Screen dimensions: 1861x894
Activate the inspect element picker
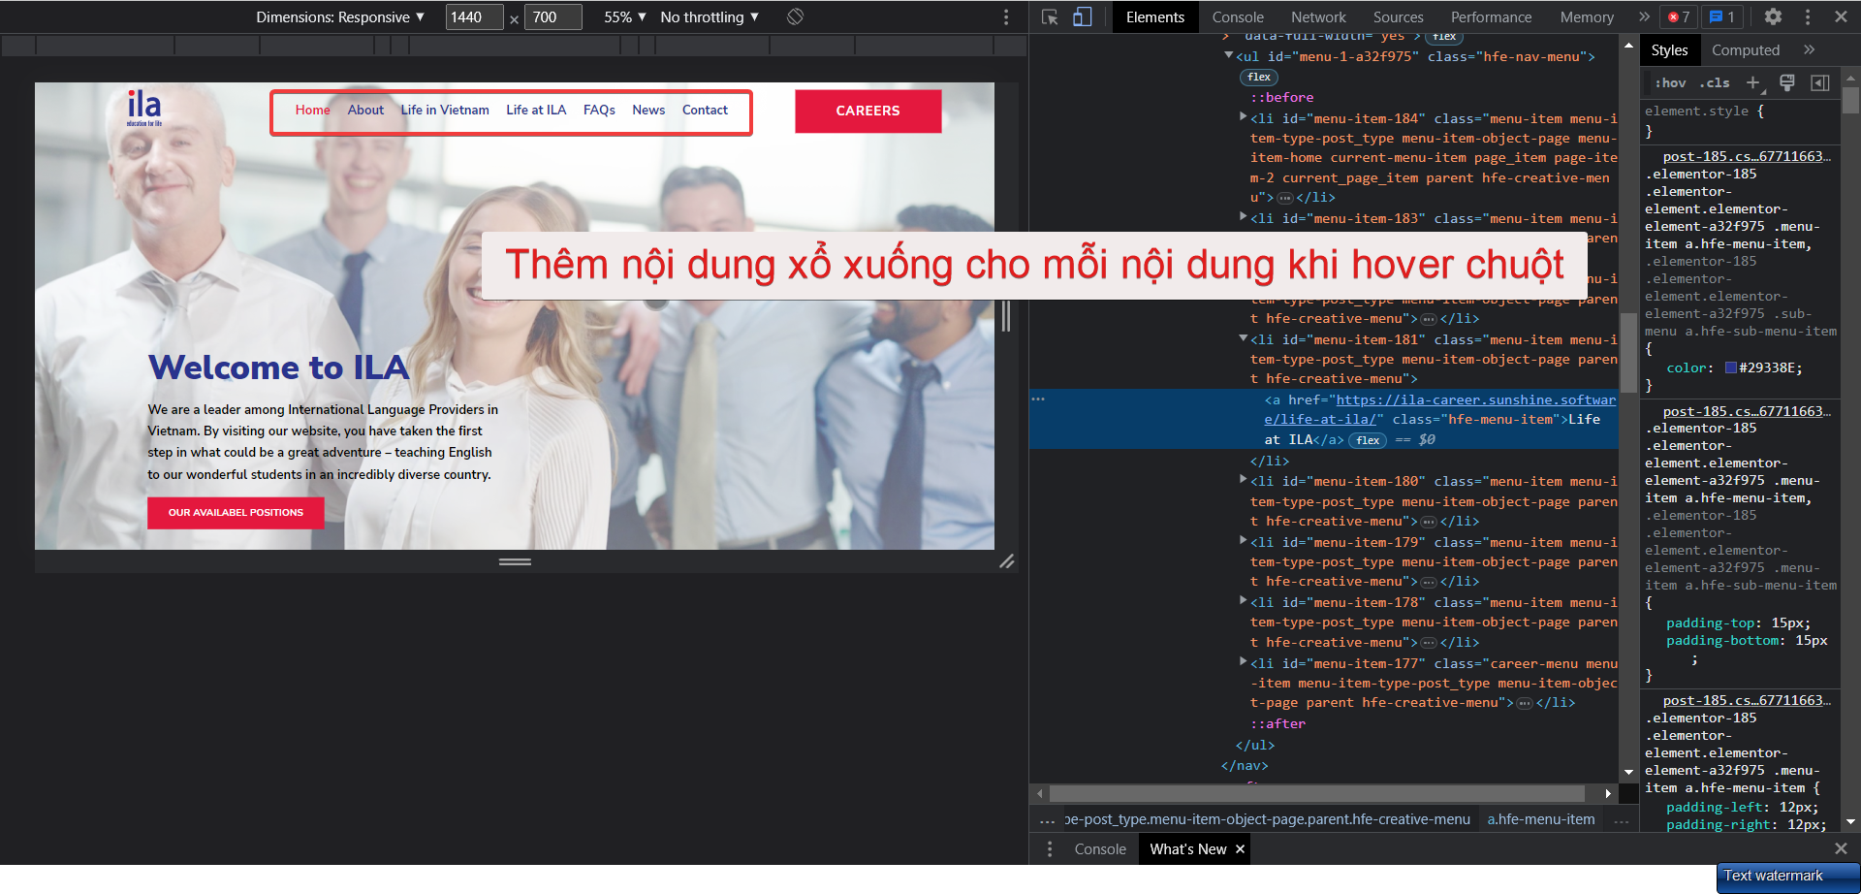click(x=1049, y=16)
